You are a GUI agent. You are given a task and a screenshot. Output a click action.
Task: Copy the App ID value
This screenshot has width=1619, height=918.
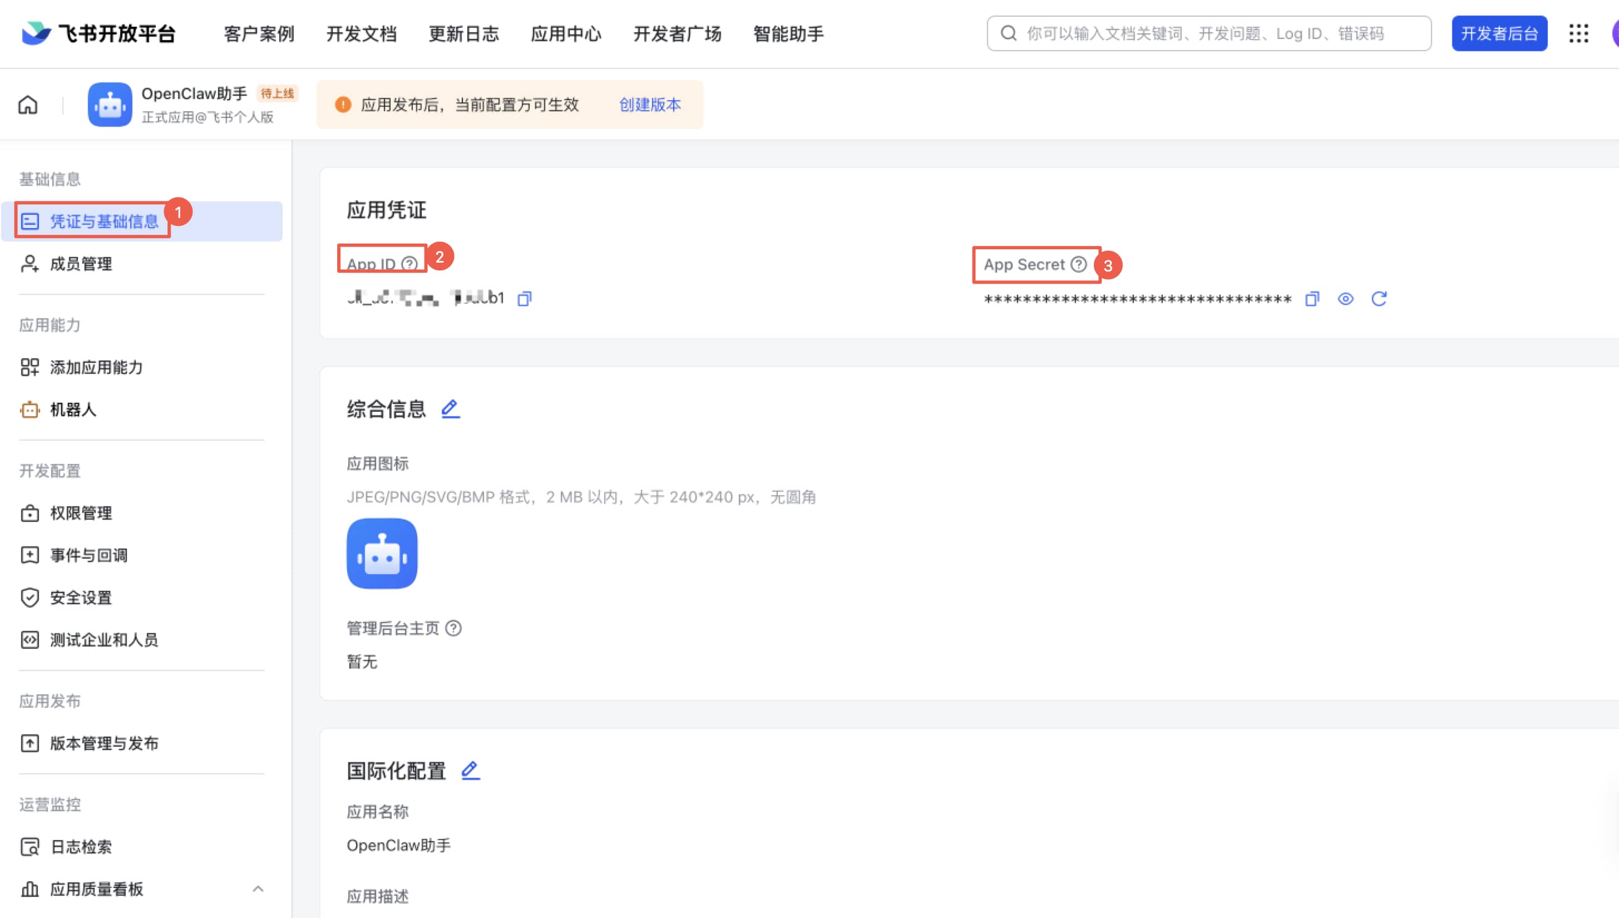coord(524,299)
